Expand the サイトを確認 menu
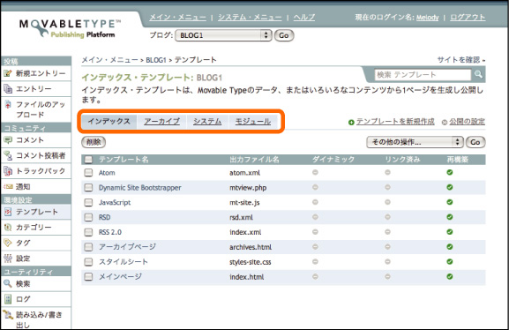This screenshot has height=330, width=509. point(461,60)
